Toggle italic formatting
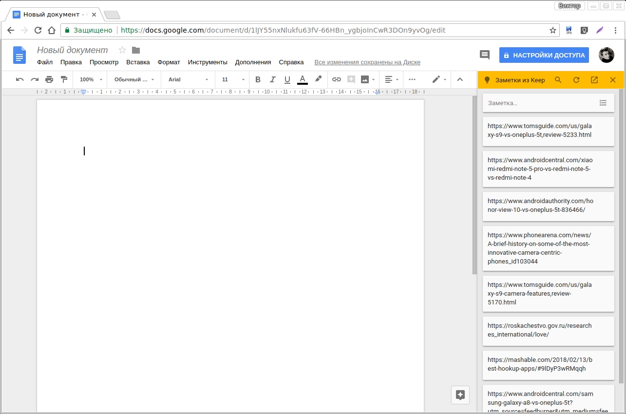 [x=273, y=79]
